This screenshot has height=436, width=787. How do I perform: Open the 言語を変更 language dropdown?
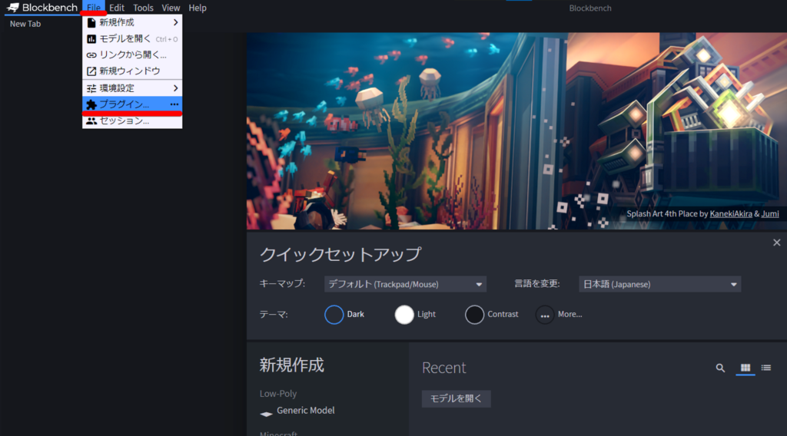click(659, 284)
